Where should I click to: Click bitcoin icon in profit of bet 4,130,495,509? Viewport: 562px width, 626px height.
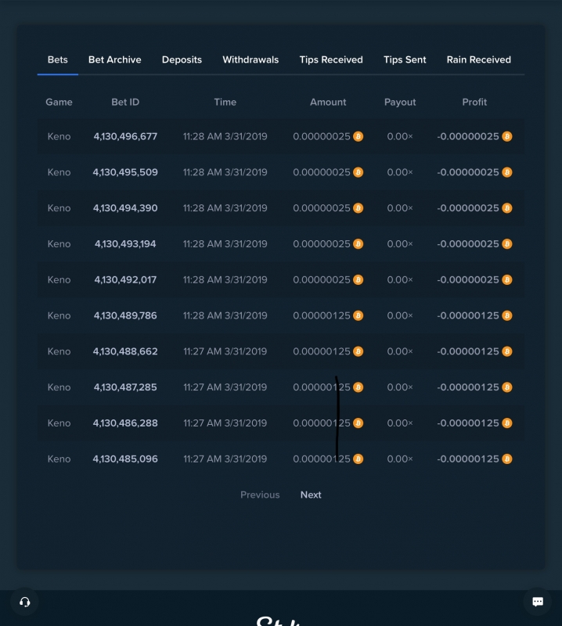click(507, 172)
